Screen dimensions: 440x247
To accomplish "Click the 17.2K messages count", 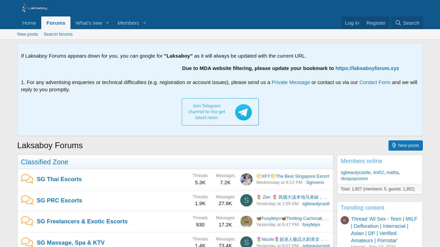I will [x=225, y=225].
